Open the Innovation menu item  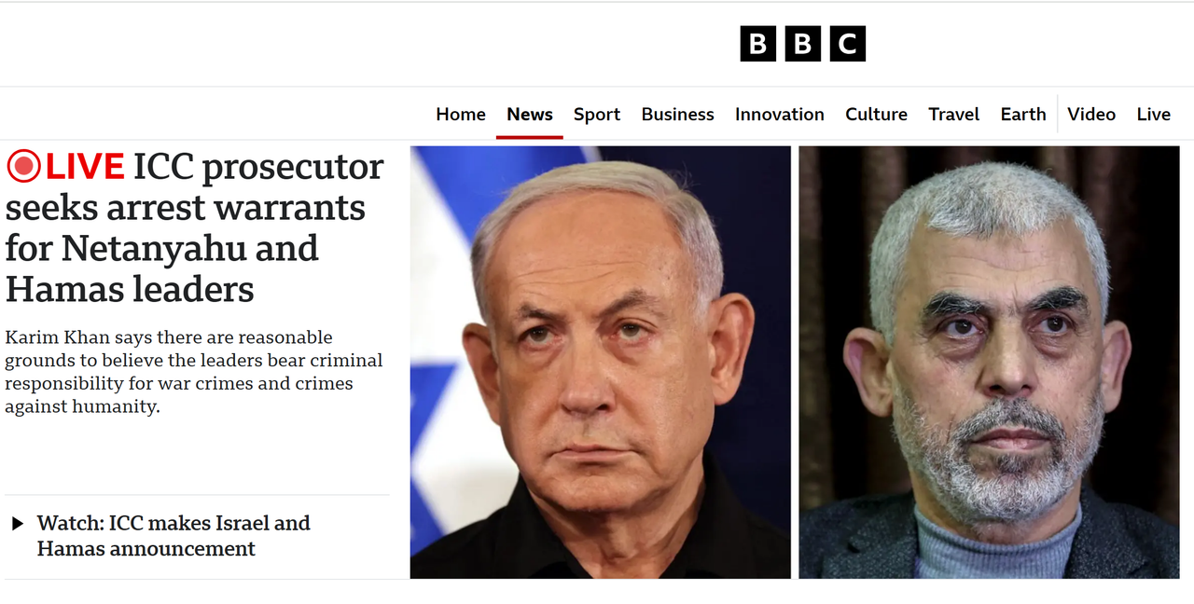coord(780,115)
